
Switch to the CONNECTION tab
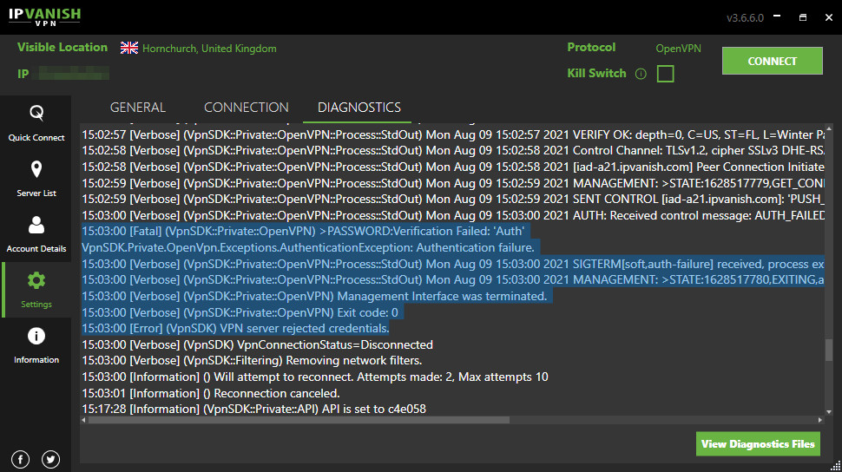pos(246,108)
